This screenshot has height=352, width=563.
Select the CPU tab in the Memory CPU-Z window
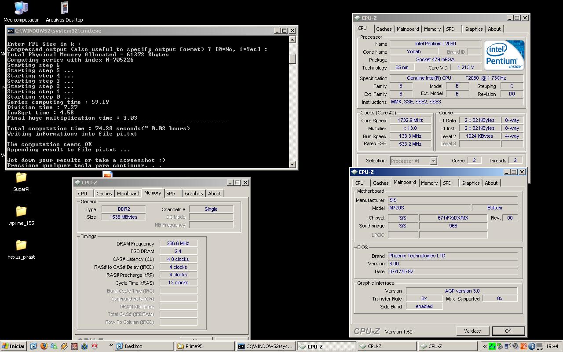point(83,194)
